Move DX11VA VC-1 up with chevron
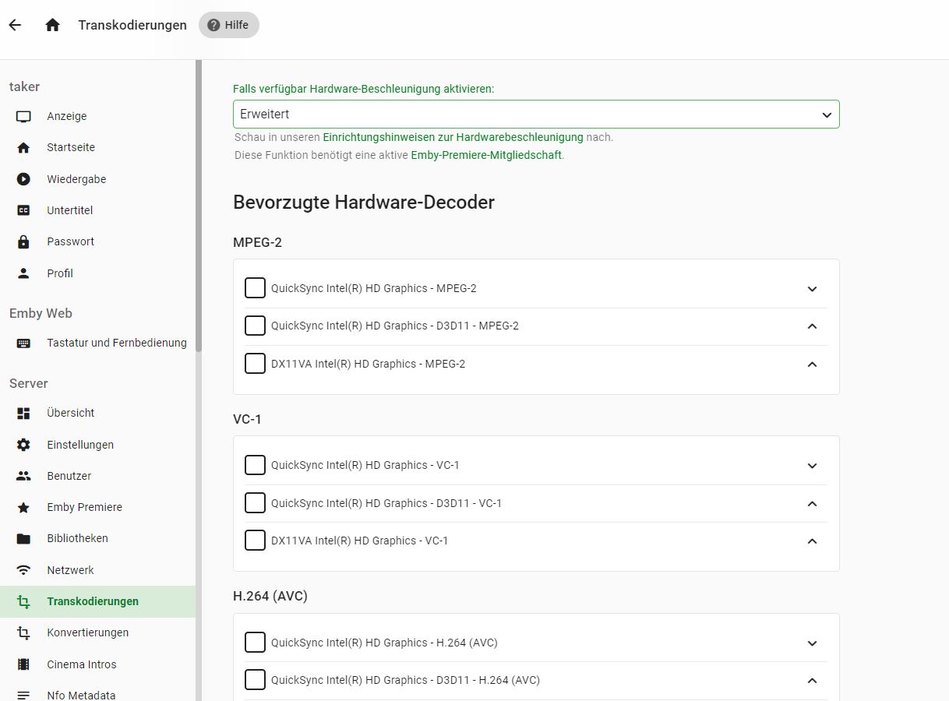 coord(812,541)
